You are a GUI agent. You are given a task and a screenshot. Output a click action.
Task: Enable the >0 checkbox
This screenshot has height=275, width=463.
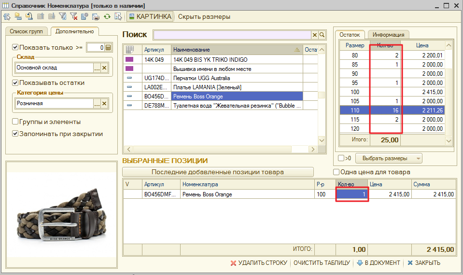click(x=341, y=158)
